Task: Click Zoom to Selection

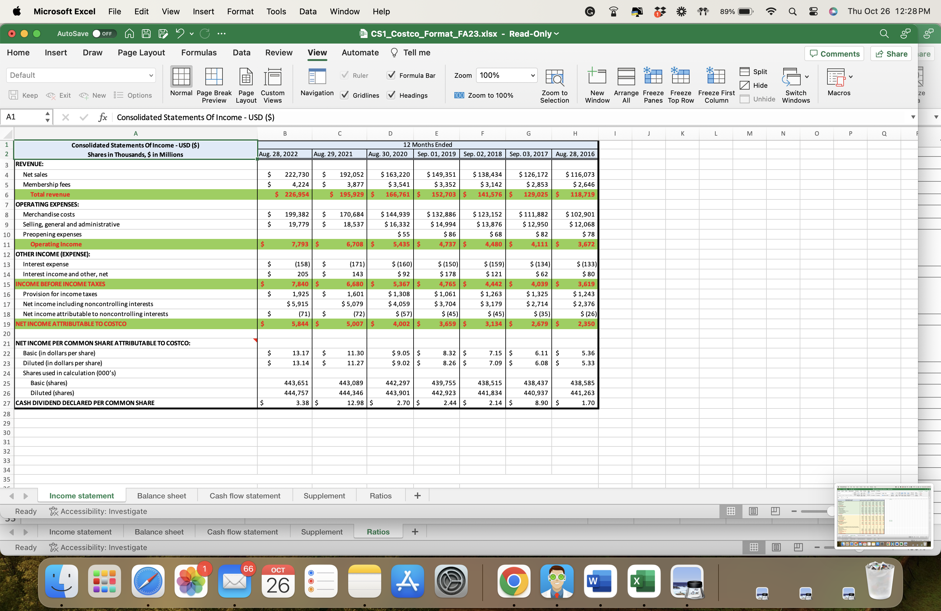Action: point(554,85)
